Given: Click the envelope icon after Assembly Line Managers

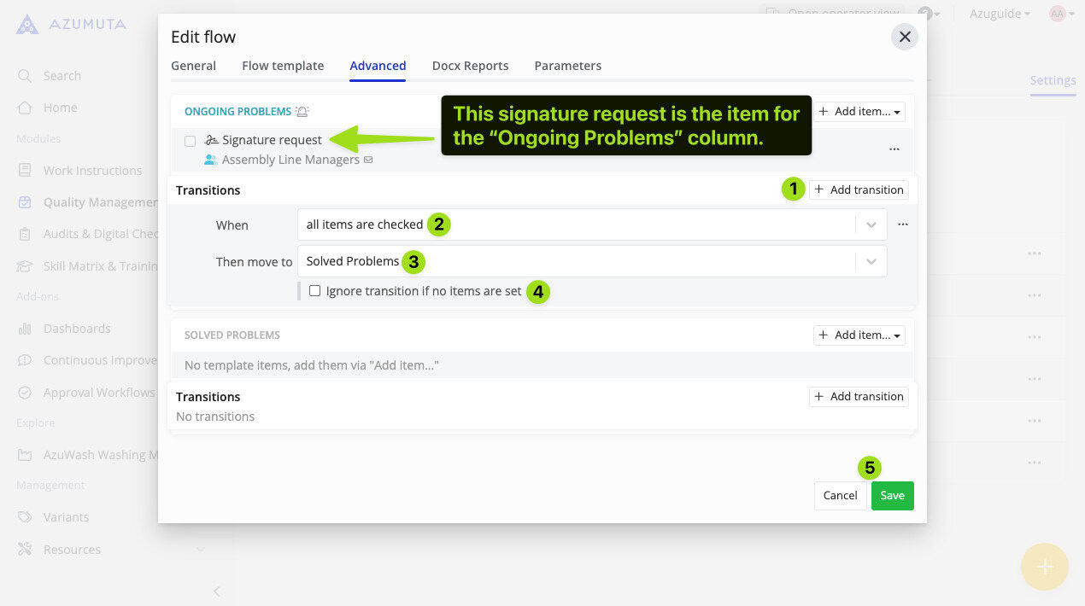Looking at the screenshot, I should [x=368, y=160].
